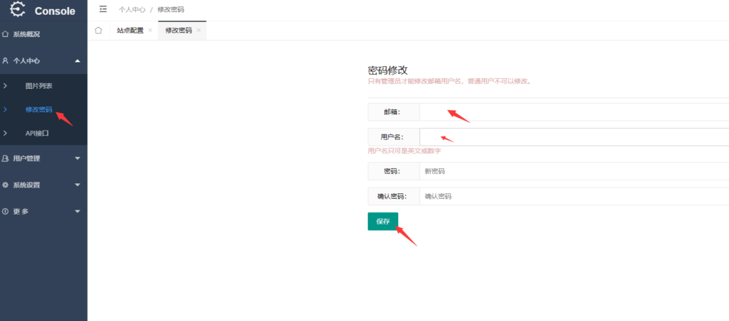Toggle the sidebar collapse icon
Screen dimensions: 729x321
(103, 9)
